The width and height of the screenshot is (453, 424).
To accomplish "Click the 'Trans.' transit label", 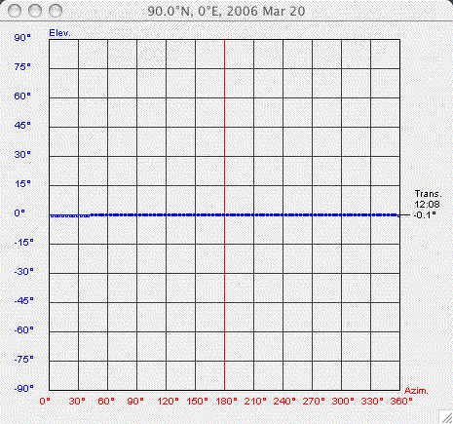I will click(429, 194).
